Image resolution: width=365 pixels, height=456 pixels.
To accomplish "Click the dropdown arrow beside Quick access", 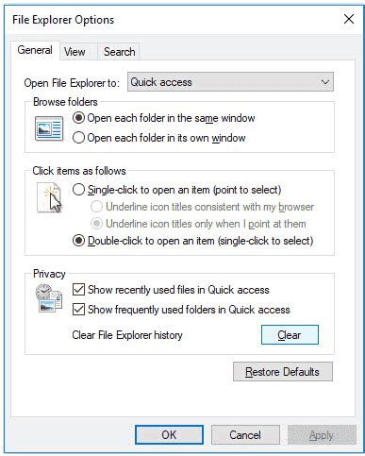I will point(325,82).
